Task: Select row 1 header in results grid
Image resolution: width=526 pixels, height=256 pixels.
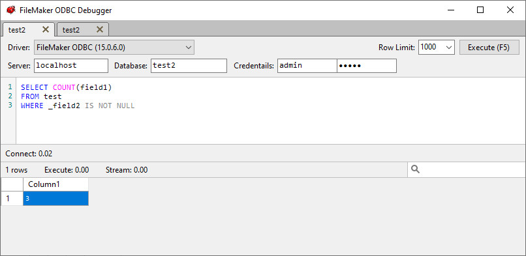Action: pos(12,199)
